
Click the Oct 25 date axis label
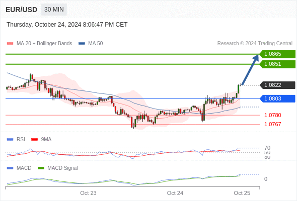(242, 193)
